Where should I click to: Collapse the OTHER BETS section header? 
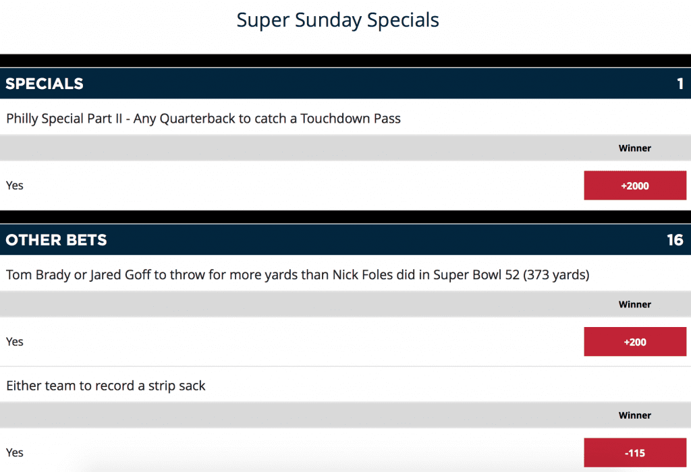pos(345,239)
